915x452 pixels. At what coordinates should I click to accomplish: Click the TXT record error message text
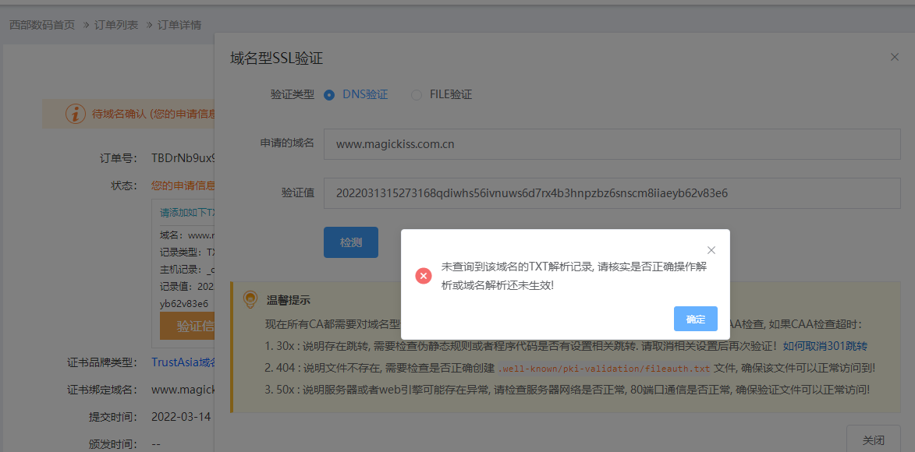click(x=574, y=276)
